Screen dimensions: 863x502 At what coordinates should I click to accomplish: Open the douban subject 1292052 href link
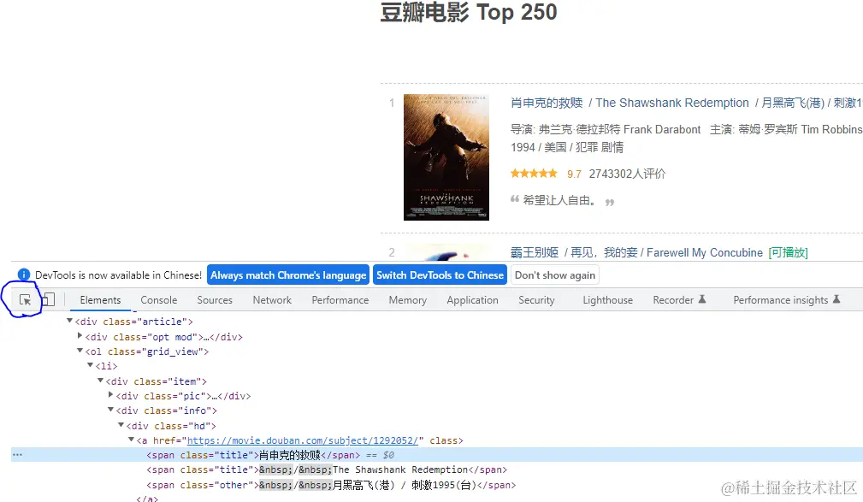(x=303, y=440)
